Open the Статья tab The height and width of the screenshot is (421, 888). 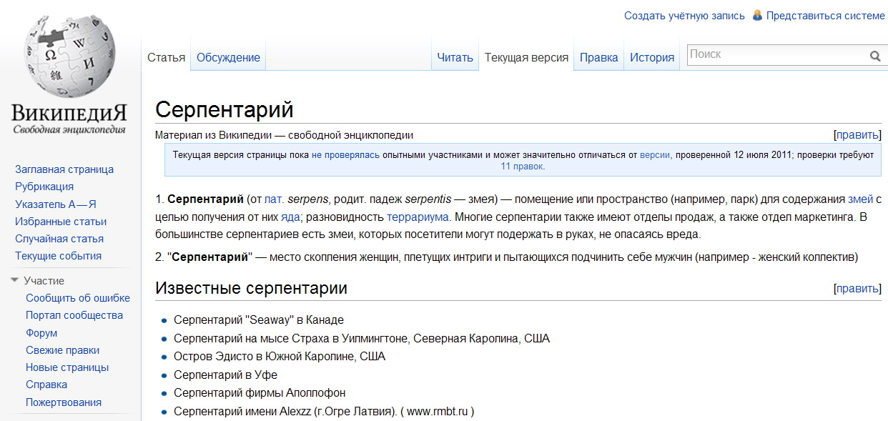[166, 58]
